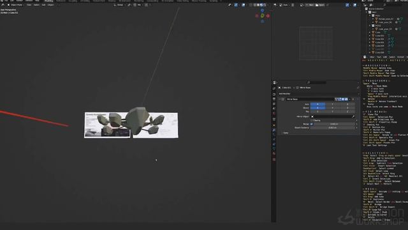Open the Texture properties tab
Image resolution: width=408 pixels, height=230 pixels.
[274, 159]
